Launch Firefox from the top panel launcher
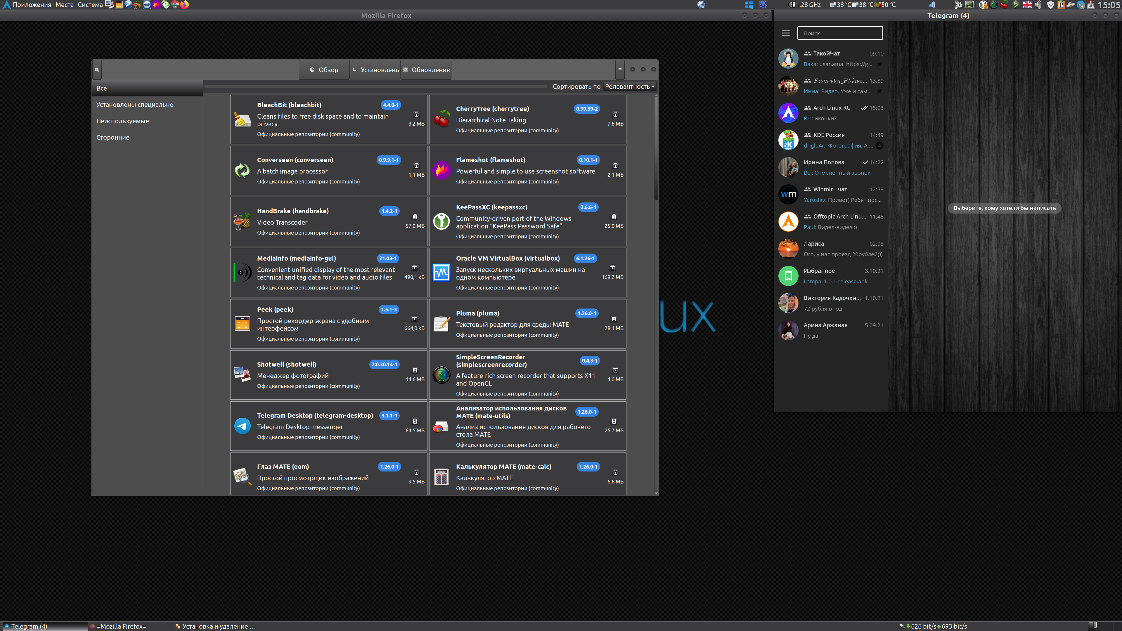1122x631 pixels. tap(185, 5)
